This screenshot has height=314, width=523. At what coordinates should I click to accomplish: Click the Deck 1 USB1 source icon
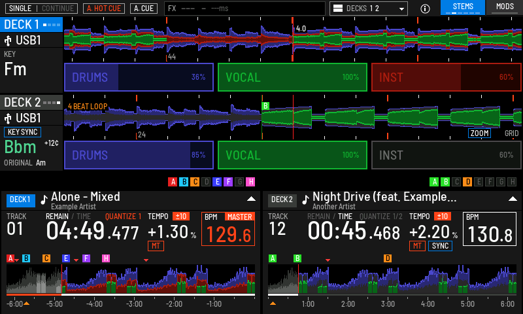8,41
